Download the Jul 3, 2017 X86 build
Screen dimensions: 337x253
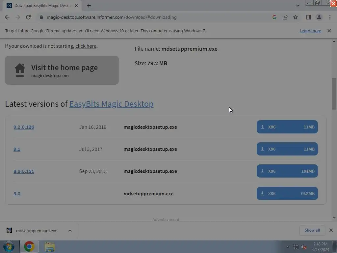point(287,149)
